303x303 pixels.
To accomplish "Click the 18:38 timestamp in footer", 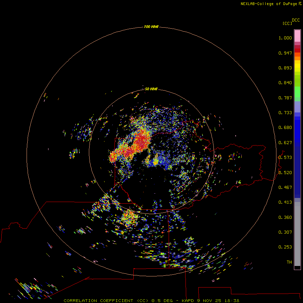I will click(x=232, y=301).
